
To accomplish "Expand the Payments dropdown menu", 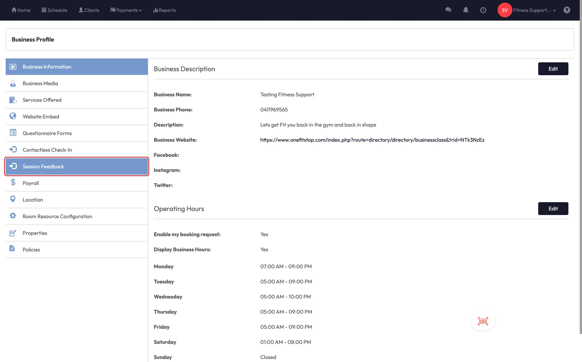I will pyautogui.click(x=126, y=10).
